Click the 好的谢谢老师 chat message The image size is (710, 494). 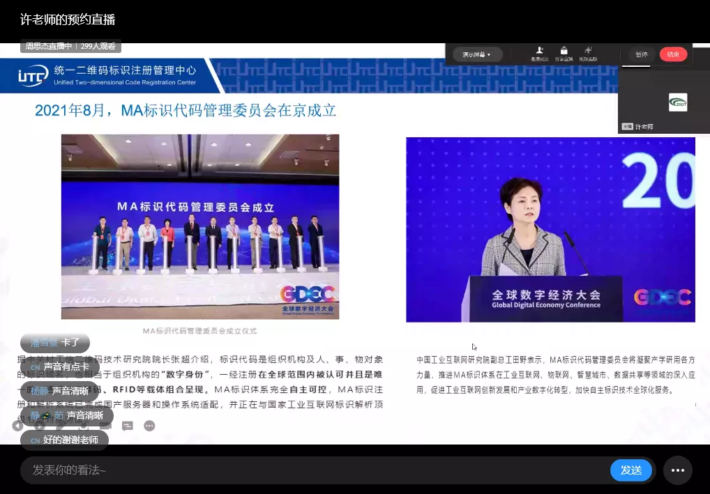pos(64,440)
